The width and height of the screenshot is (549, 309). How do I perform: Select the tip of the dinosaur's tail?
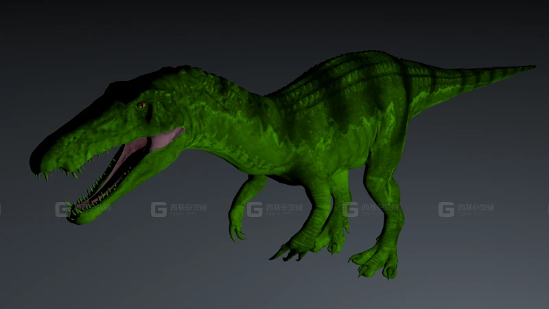[532, 67]
